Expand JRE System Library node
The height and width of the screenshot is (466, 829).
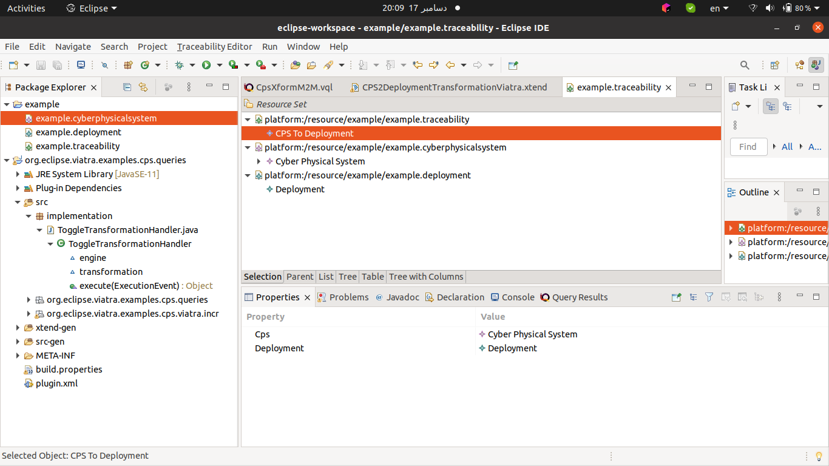point(18,174)
